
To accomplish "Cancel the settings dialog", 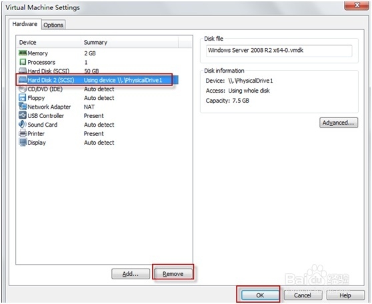I will tap(303, 295).
